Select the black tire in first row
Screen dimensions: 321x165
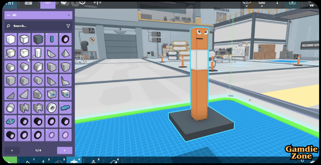[x=65, y=39]
